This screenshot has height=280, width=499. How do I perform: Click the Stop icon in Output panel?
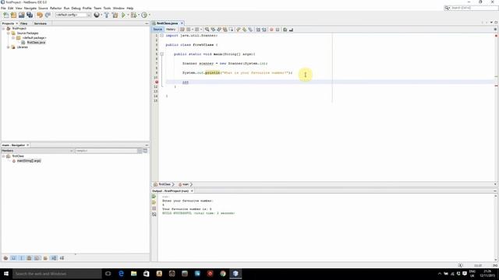[154, 208]
